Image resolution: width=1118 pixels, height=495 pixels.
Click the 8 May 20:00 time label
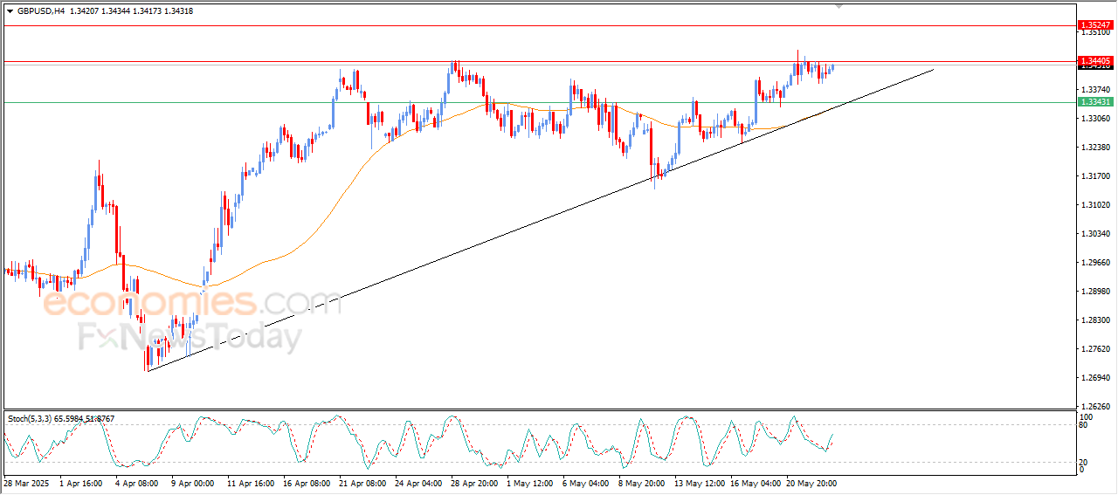tap(642, 482)
